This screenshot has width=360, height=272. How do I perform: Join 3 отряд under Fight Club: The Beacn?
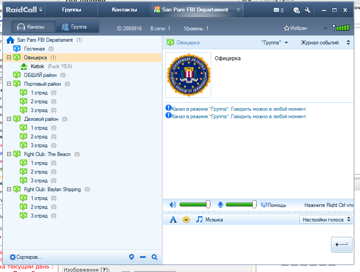(x=39, y=181)
